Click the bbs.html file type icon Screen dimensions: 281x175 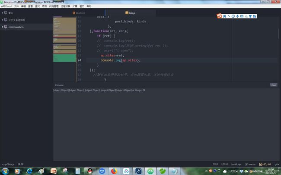click(x=74, y=13)
